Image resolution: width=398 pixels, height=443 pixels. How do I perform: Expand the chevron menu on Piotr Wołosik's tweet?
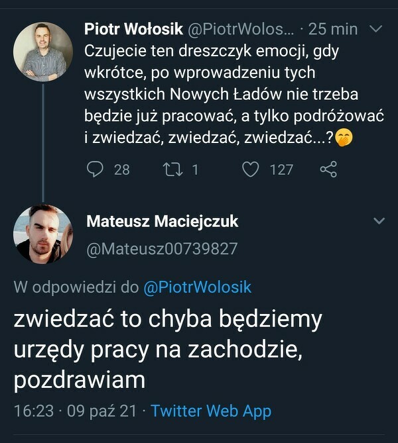[375, 29]
